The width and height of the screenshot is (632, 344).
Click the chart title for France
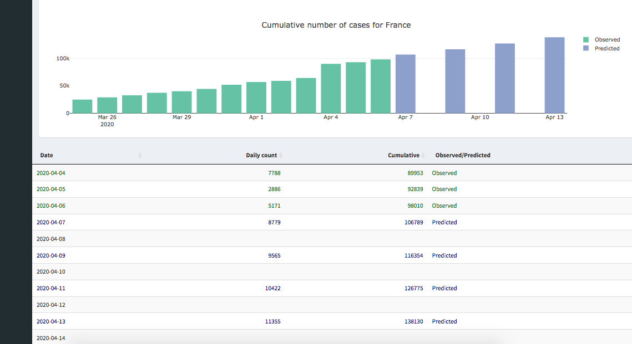336,25
